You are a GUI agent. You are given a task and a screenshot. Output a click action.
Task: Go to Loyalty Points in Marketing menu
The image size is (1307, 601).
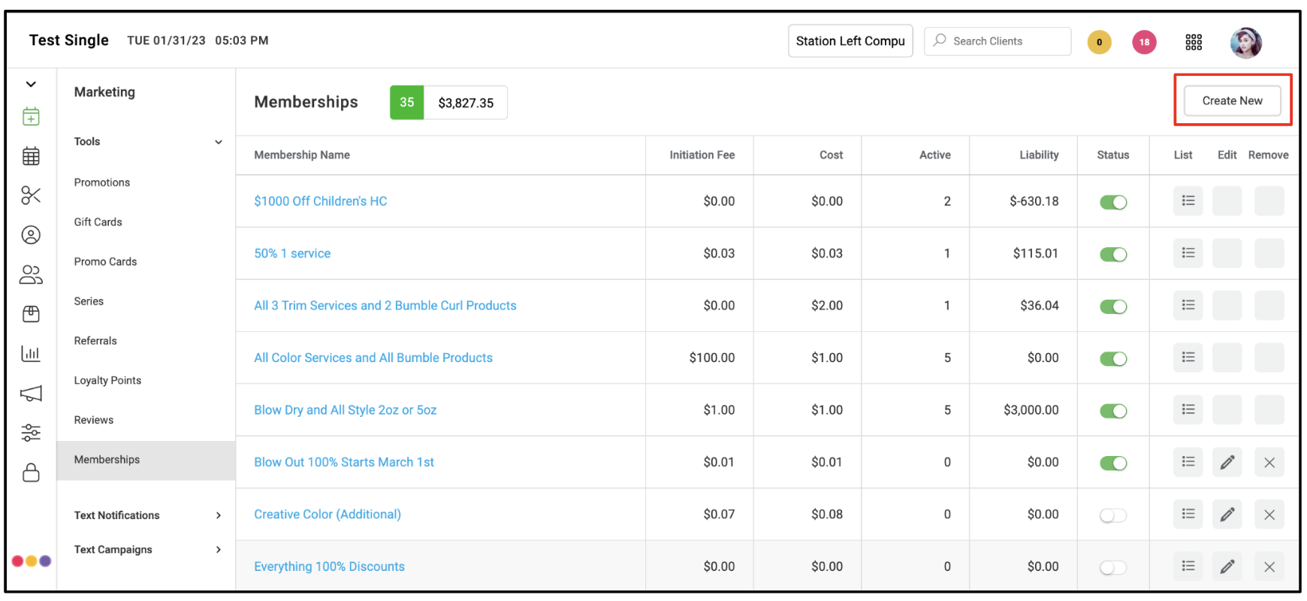(107, 381)
